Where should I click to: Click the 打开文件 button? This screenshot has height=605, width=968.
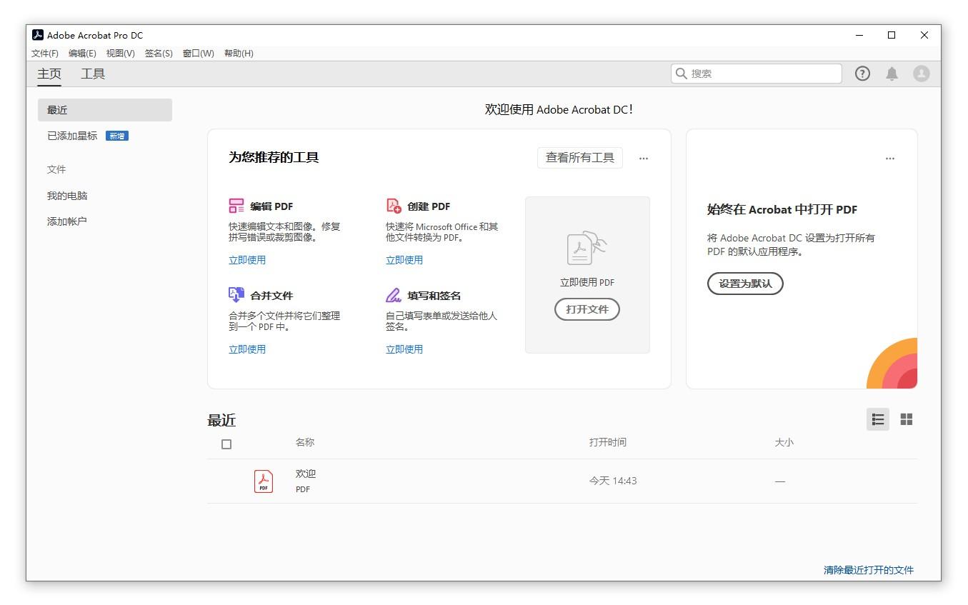(x=587, y=309)
